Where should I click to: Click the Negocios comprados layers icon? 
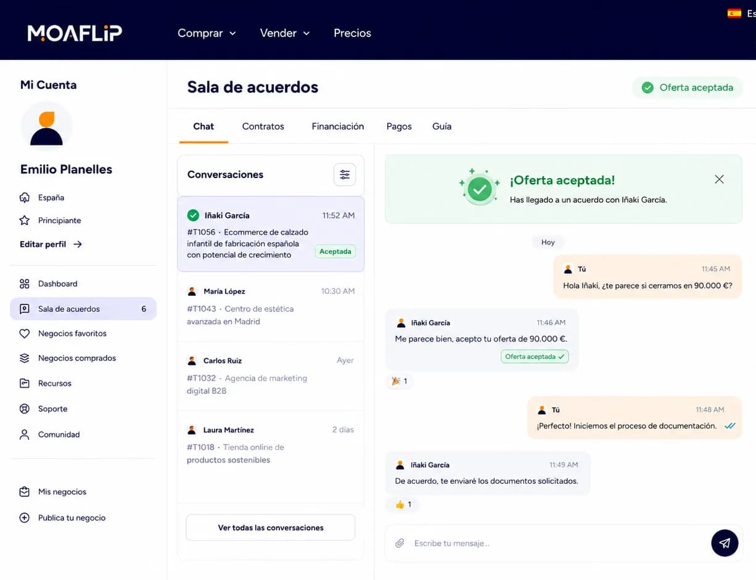pyautogui.click(x=25, y=358)
